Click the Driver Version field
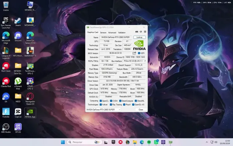233x146 pixels. pos(122,81)
